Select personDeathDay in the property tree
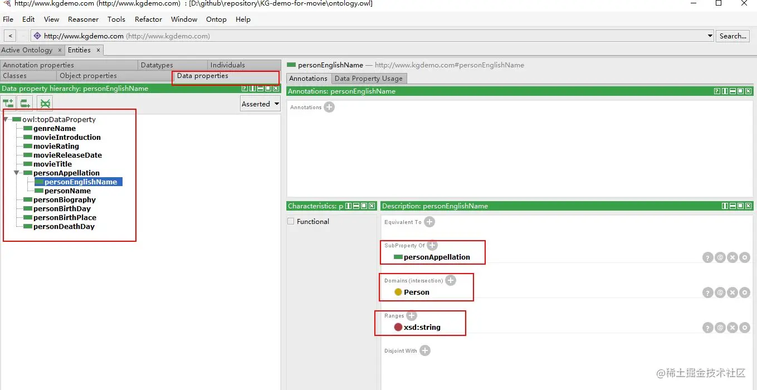 pos(64,226)
